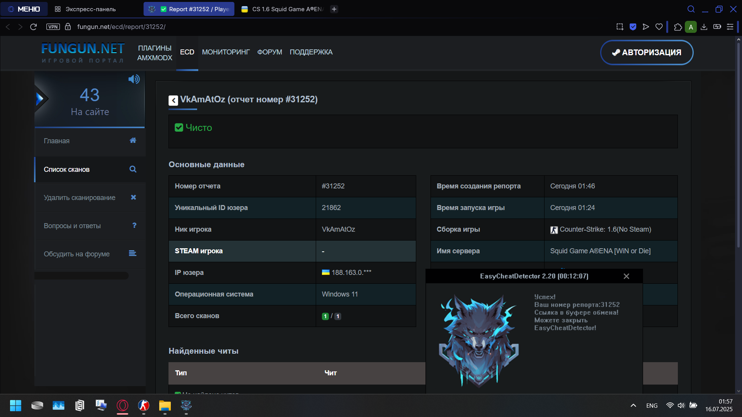Screen dimensions: 742x417
Task: Switch to the Экспресс-панель tab
Action: tap(85, 9)
